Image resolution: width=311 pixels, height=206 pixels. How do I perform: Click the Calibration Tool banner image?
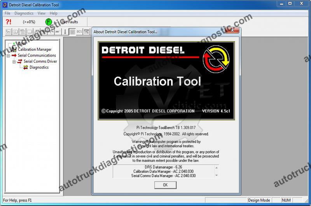pos(166,81)
